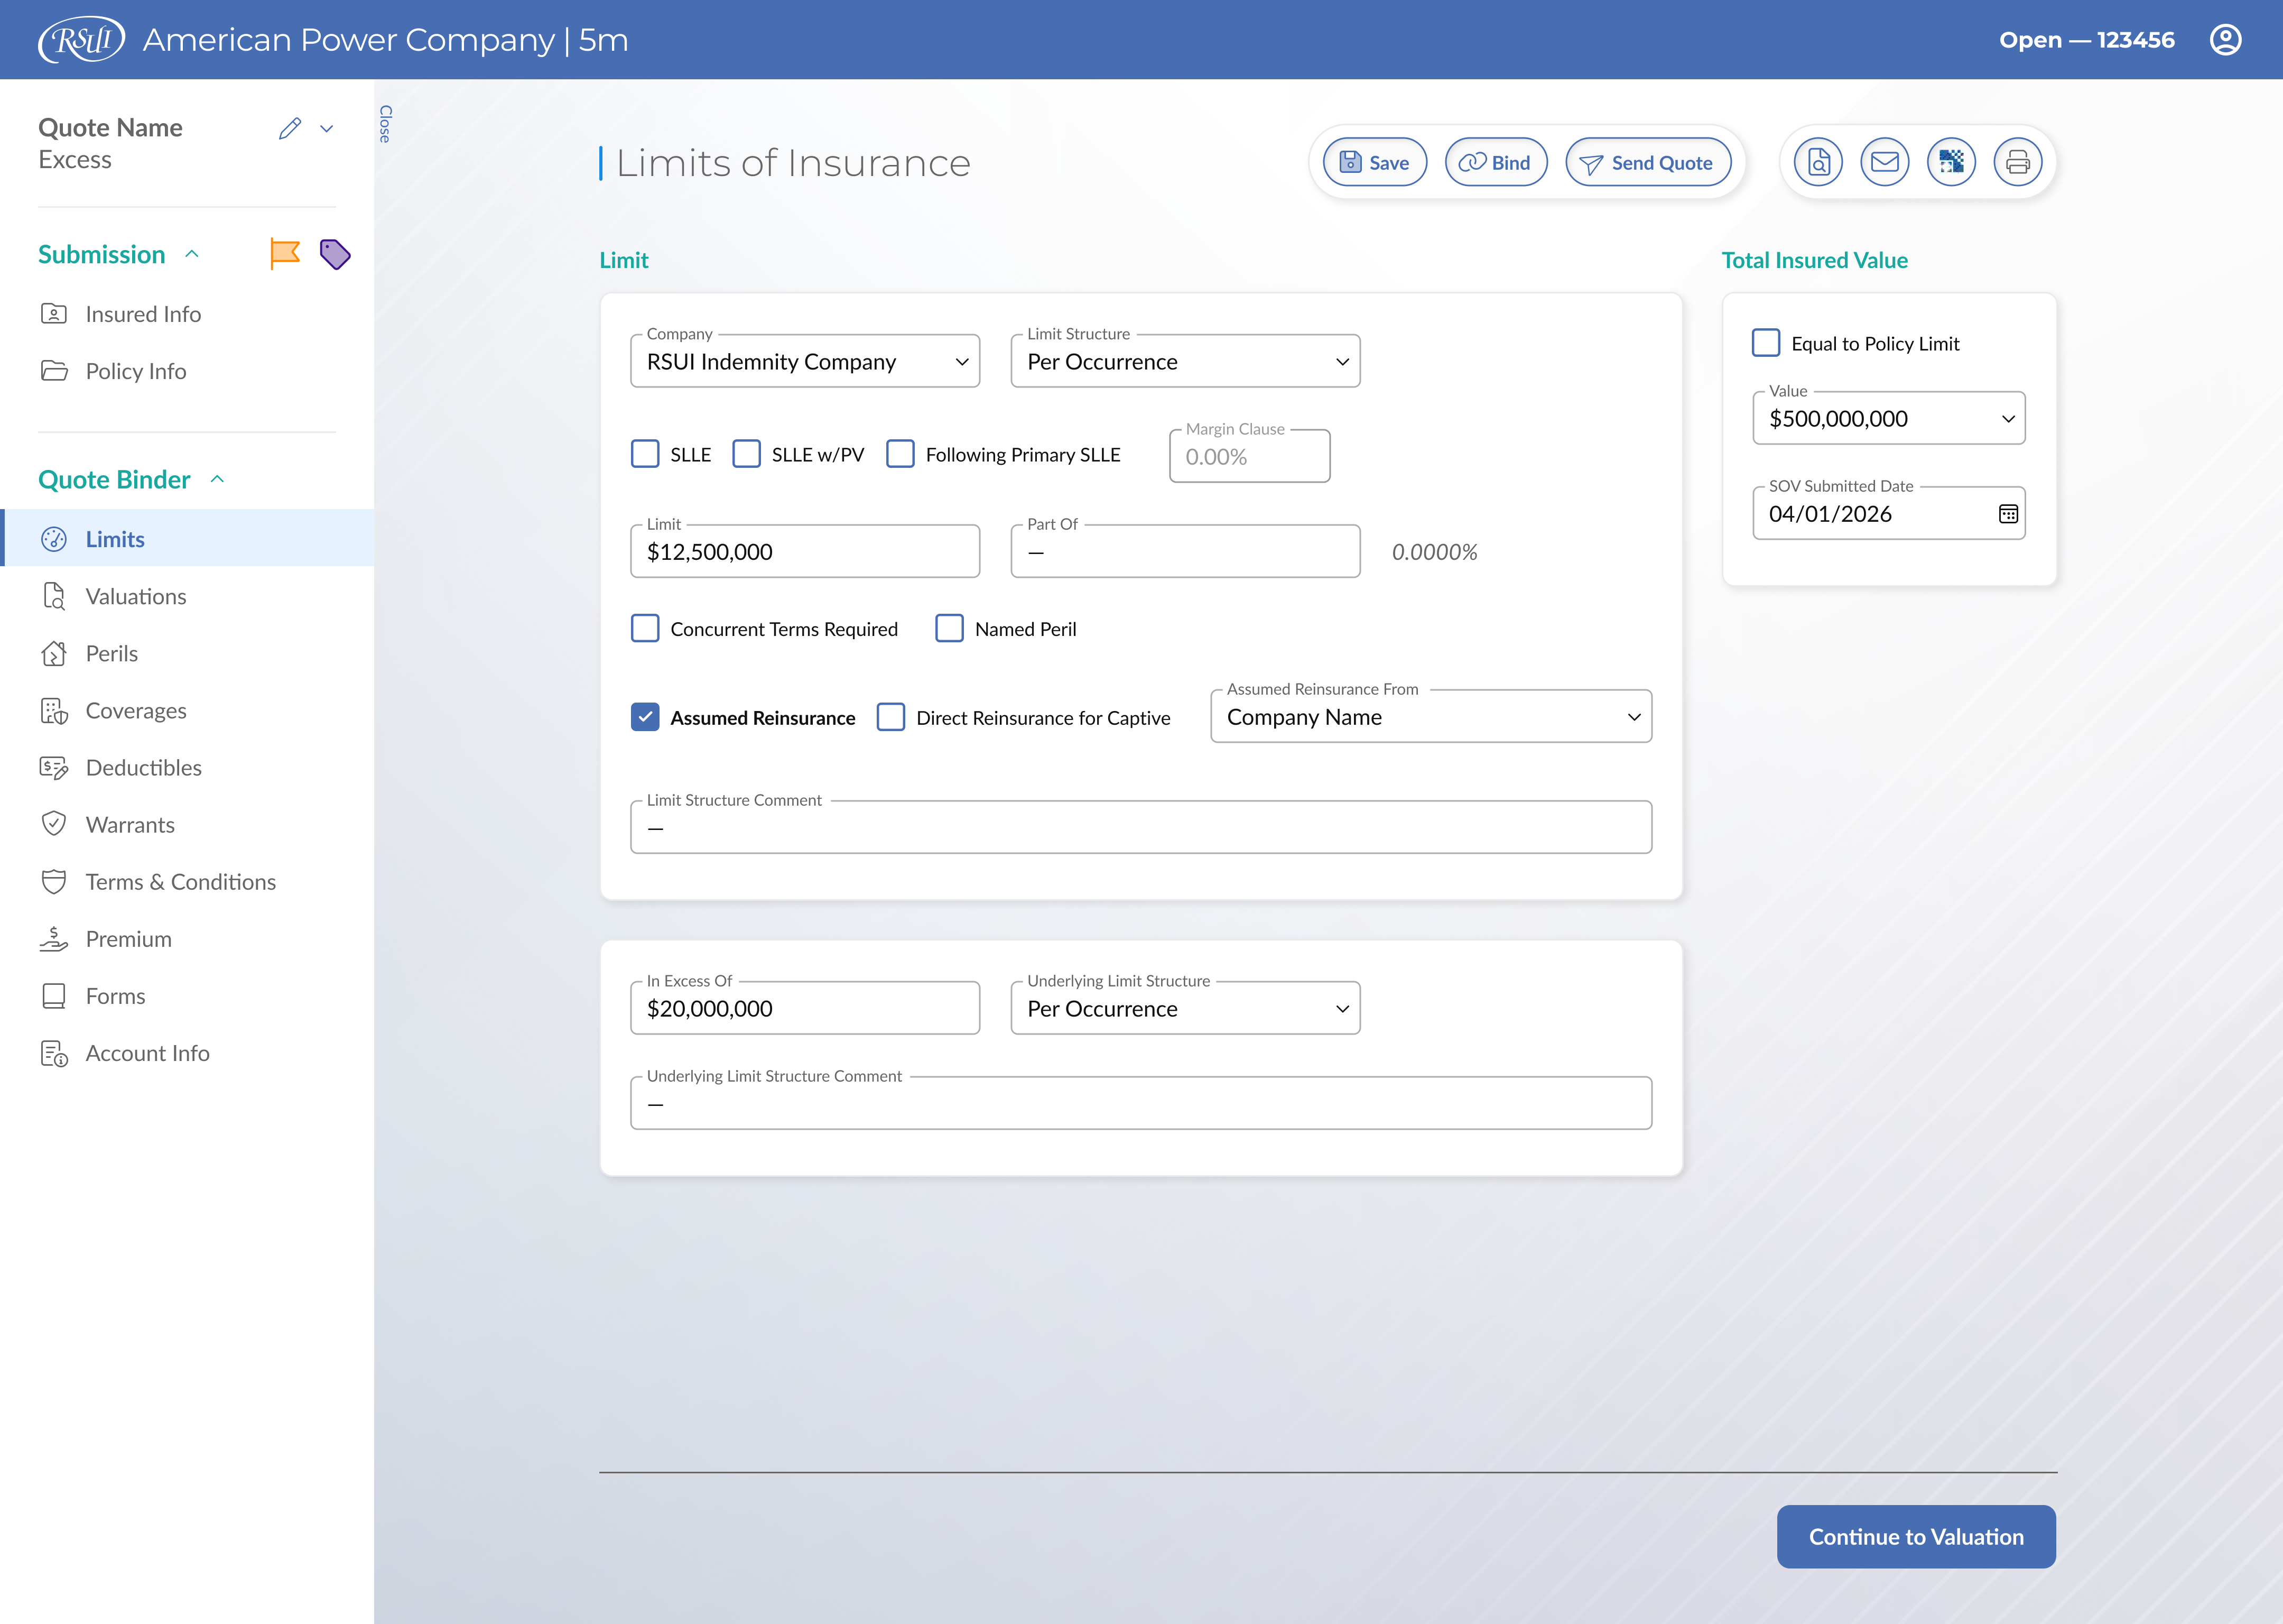Expand the quote name chevron
The image size is (2283, 1624).
[x=327, y=128]
